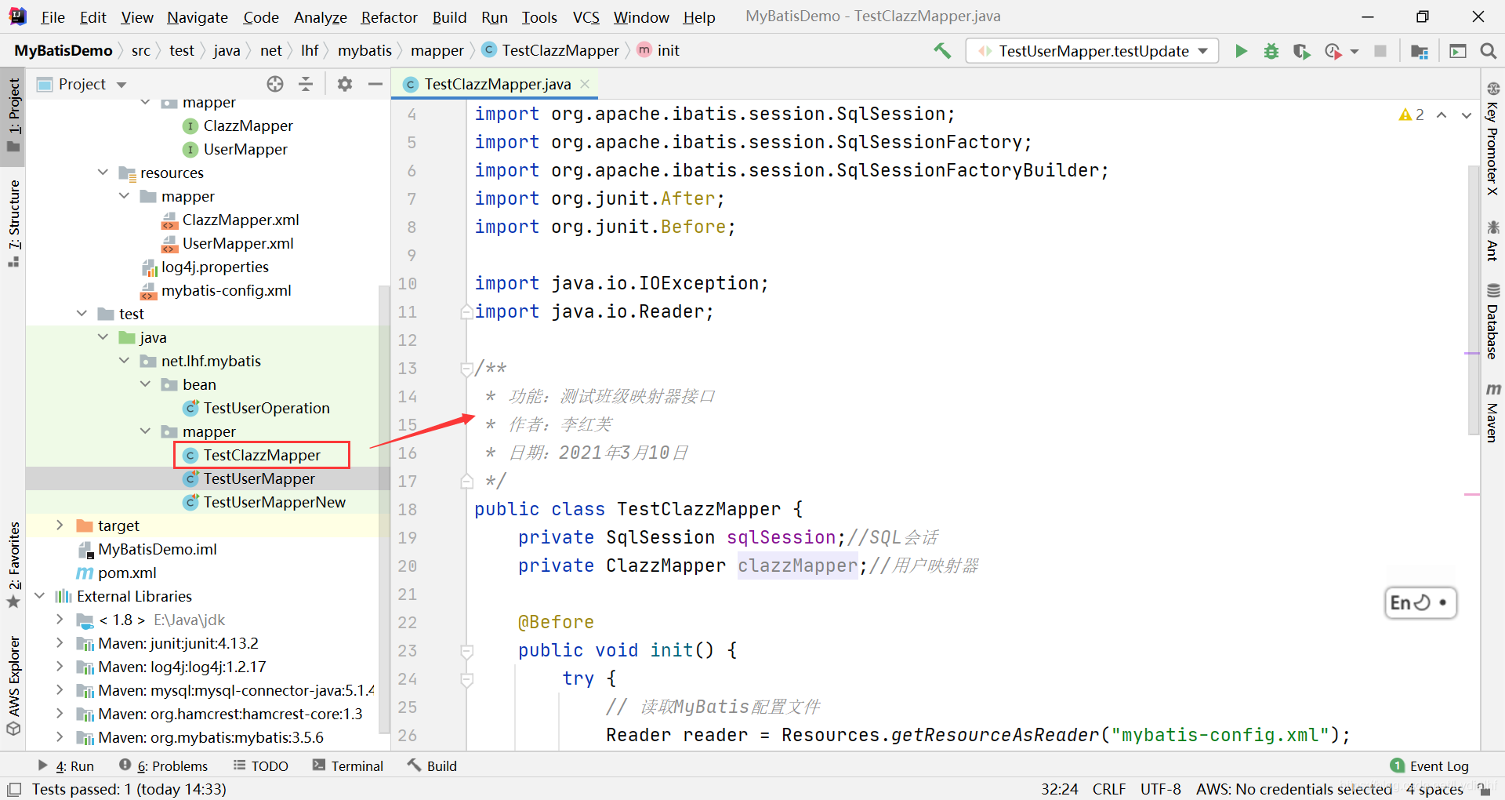Collapse the test folder node
This screenshot has width=1505, height=800.
(82, 314)
